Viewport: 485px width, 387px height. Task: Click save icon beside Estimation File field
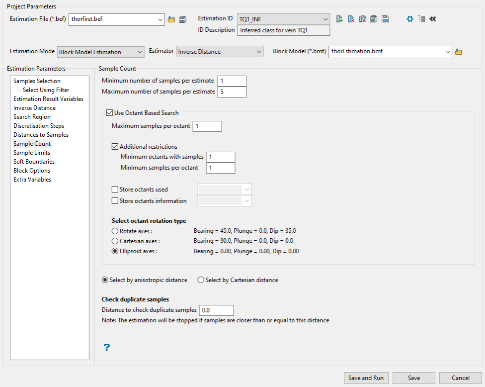pyautogui.click(x=183, y=19)
